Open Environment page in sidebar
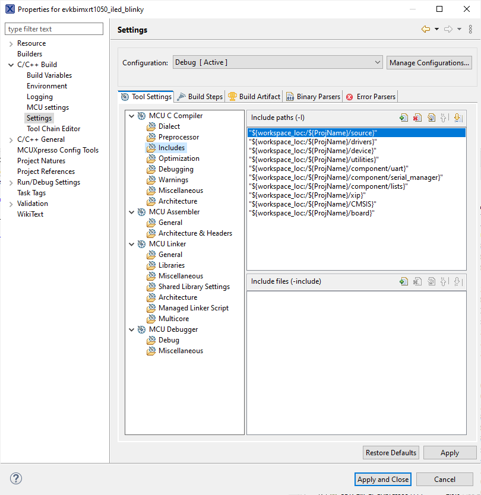The height and width of the screenshot is (495, 481). [x=47, y=86]
